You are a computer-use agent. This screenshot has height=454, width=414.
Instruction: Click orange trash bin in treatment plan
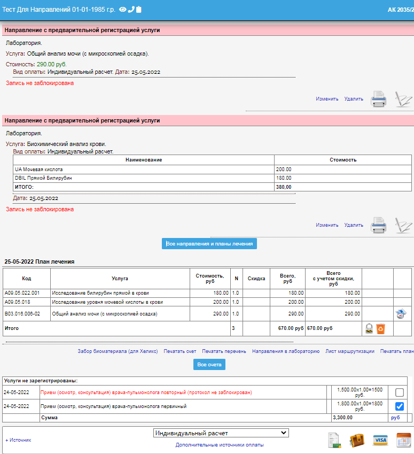pos(380,328)
